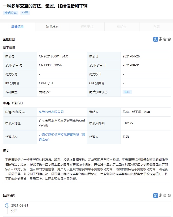Select postal code 518129
This screenshot has height=217, width=173.
pos(128,123)
